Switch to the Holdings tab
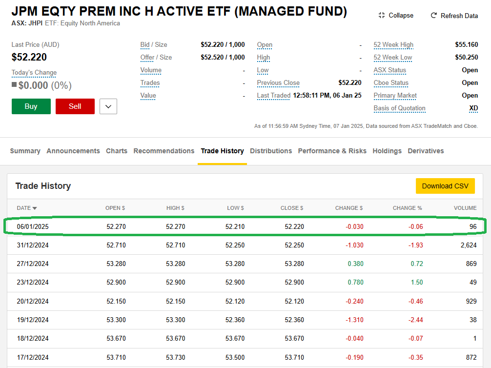Image resolution: width=491 pixels, height=368 pixels. click(387, 151)
